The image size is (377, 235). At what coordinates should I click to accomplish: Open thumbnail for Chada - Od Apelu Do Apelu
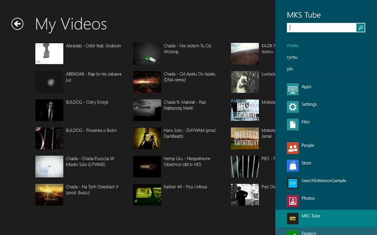pyautogui.click(x=147, y=82)
